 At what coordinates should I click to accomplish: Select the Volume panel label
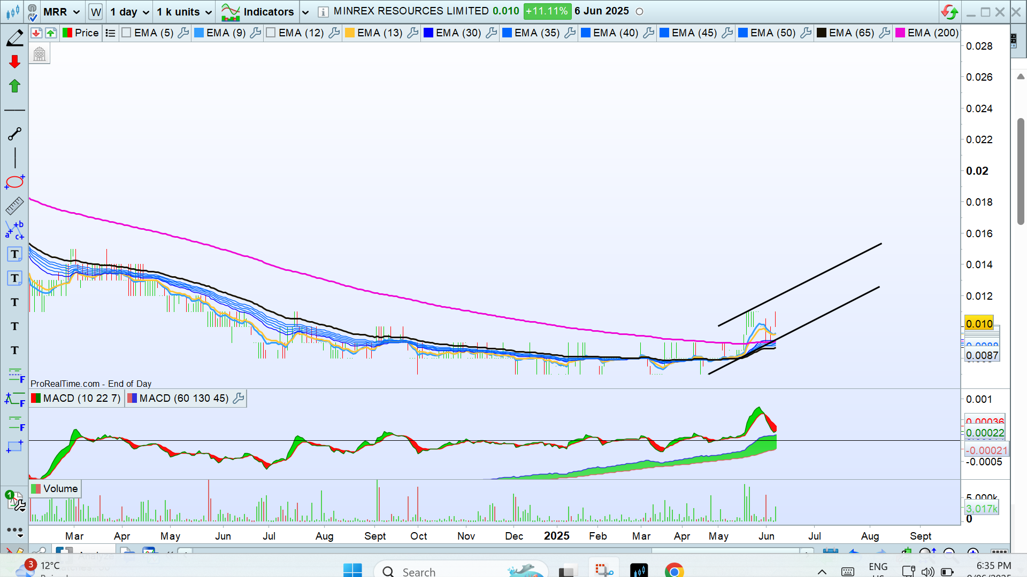60,488
